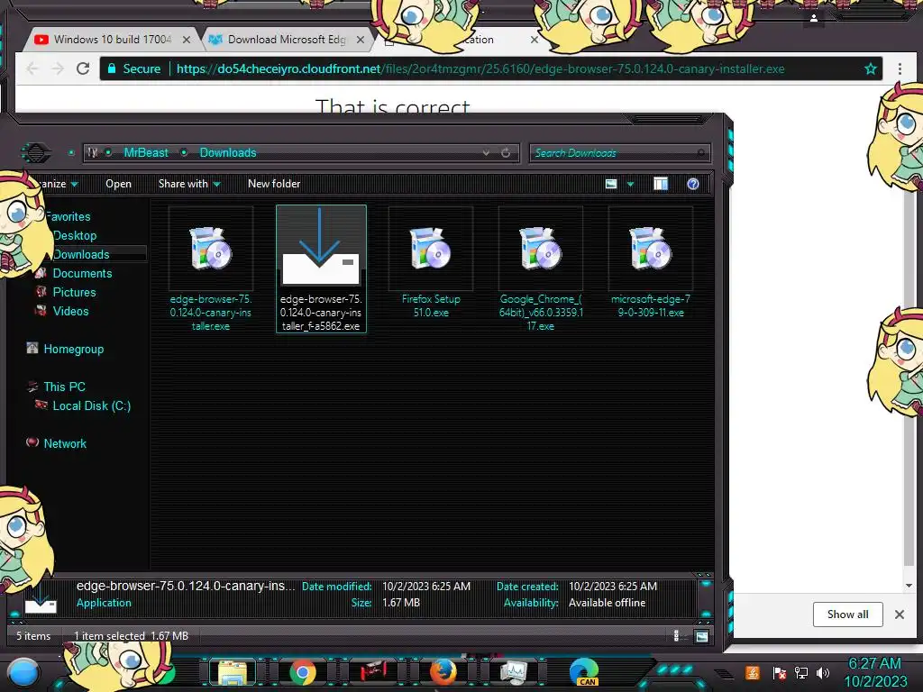Select Homegroup in the navigation pane

pos(73,349)
